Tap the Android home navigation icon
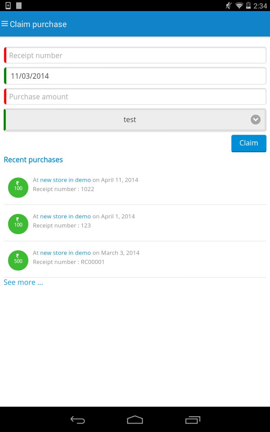Viewport: 270px width, 432px height. [135, 420]
